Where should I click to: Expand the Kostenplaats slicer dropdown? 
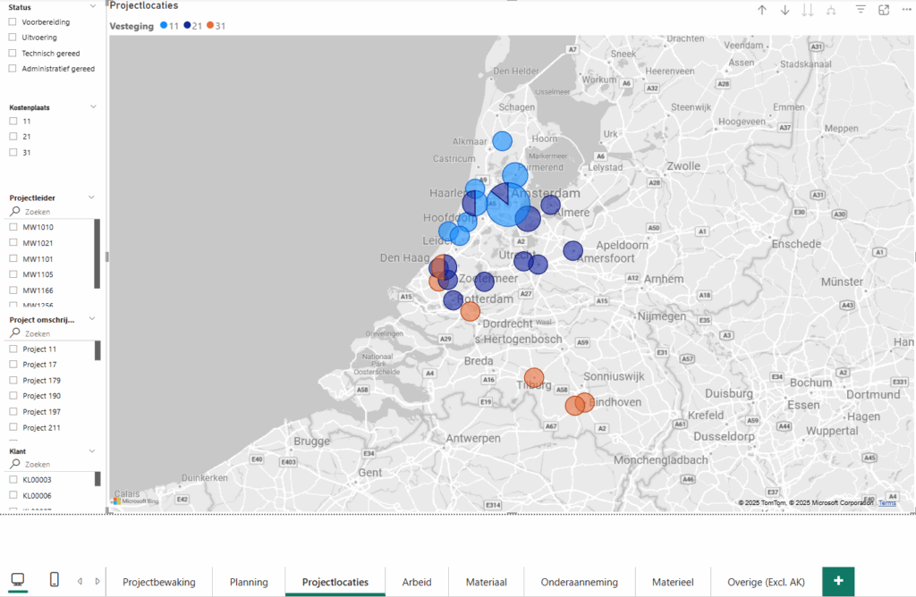93,106
